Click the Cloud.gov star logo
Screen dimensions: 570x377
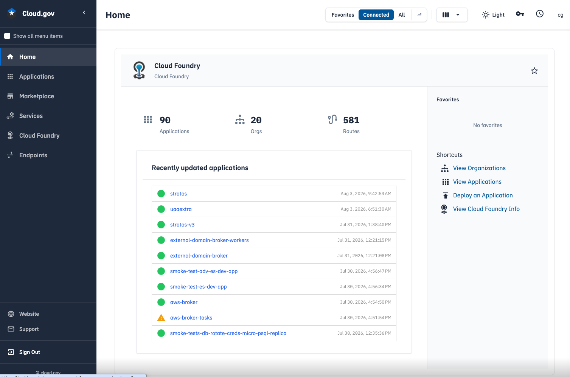[x=12, y=13]
